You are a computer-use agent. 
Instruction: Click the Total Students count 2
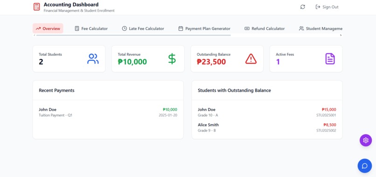click(41, 62)
